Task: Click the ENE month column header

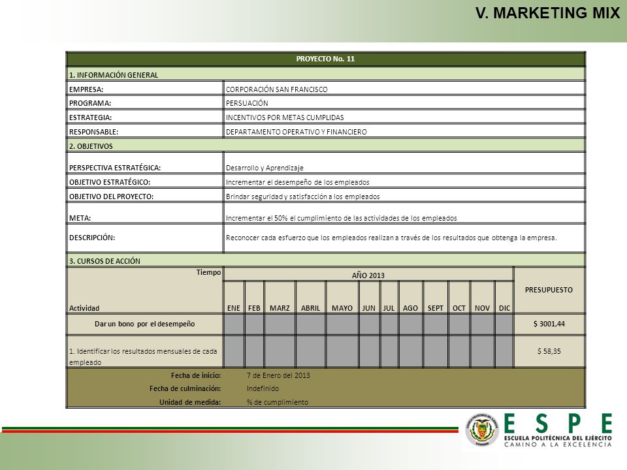Action: pyautogui.click(x=234, y=298)
